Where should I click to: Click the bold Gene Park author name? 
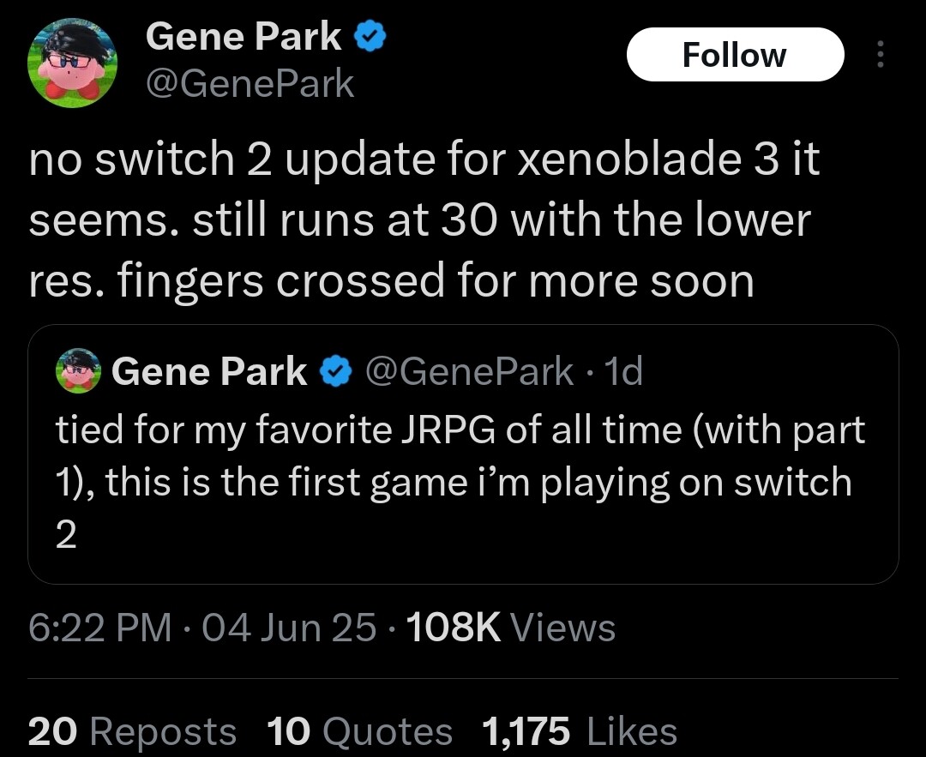pyautogui.click(x=244, y=37)
